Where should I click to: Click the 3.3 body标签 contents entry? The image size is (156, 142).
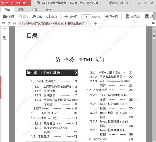click(109, 139)
